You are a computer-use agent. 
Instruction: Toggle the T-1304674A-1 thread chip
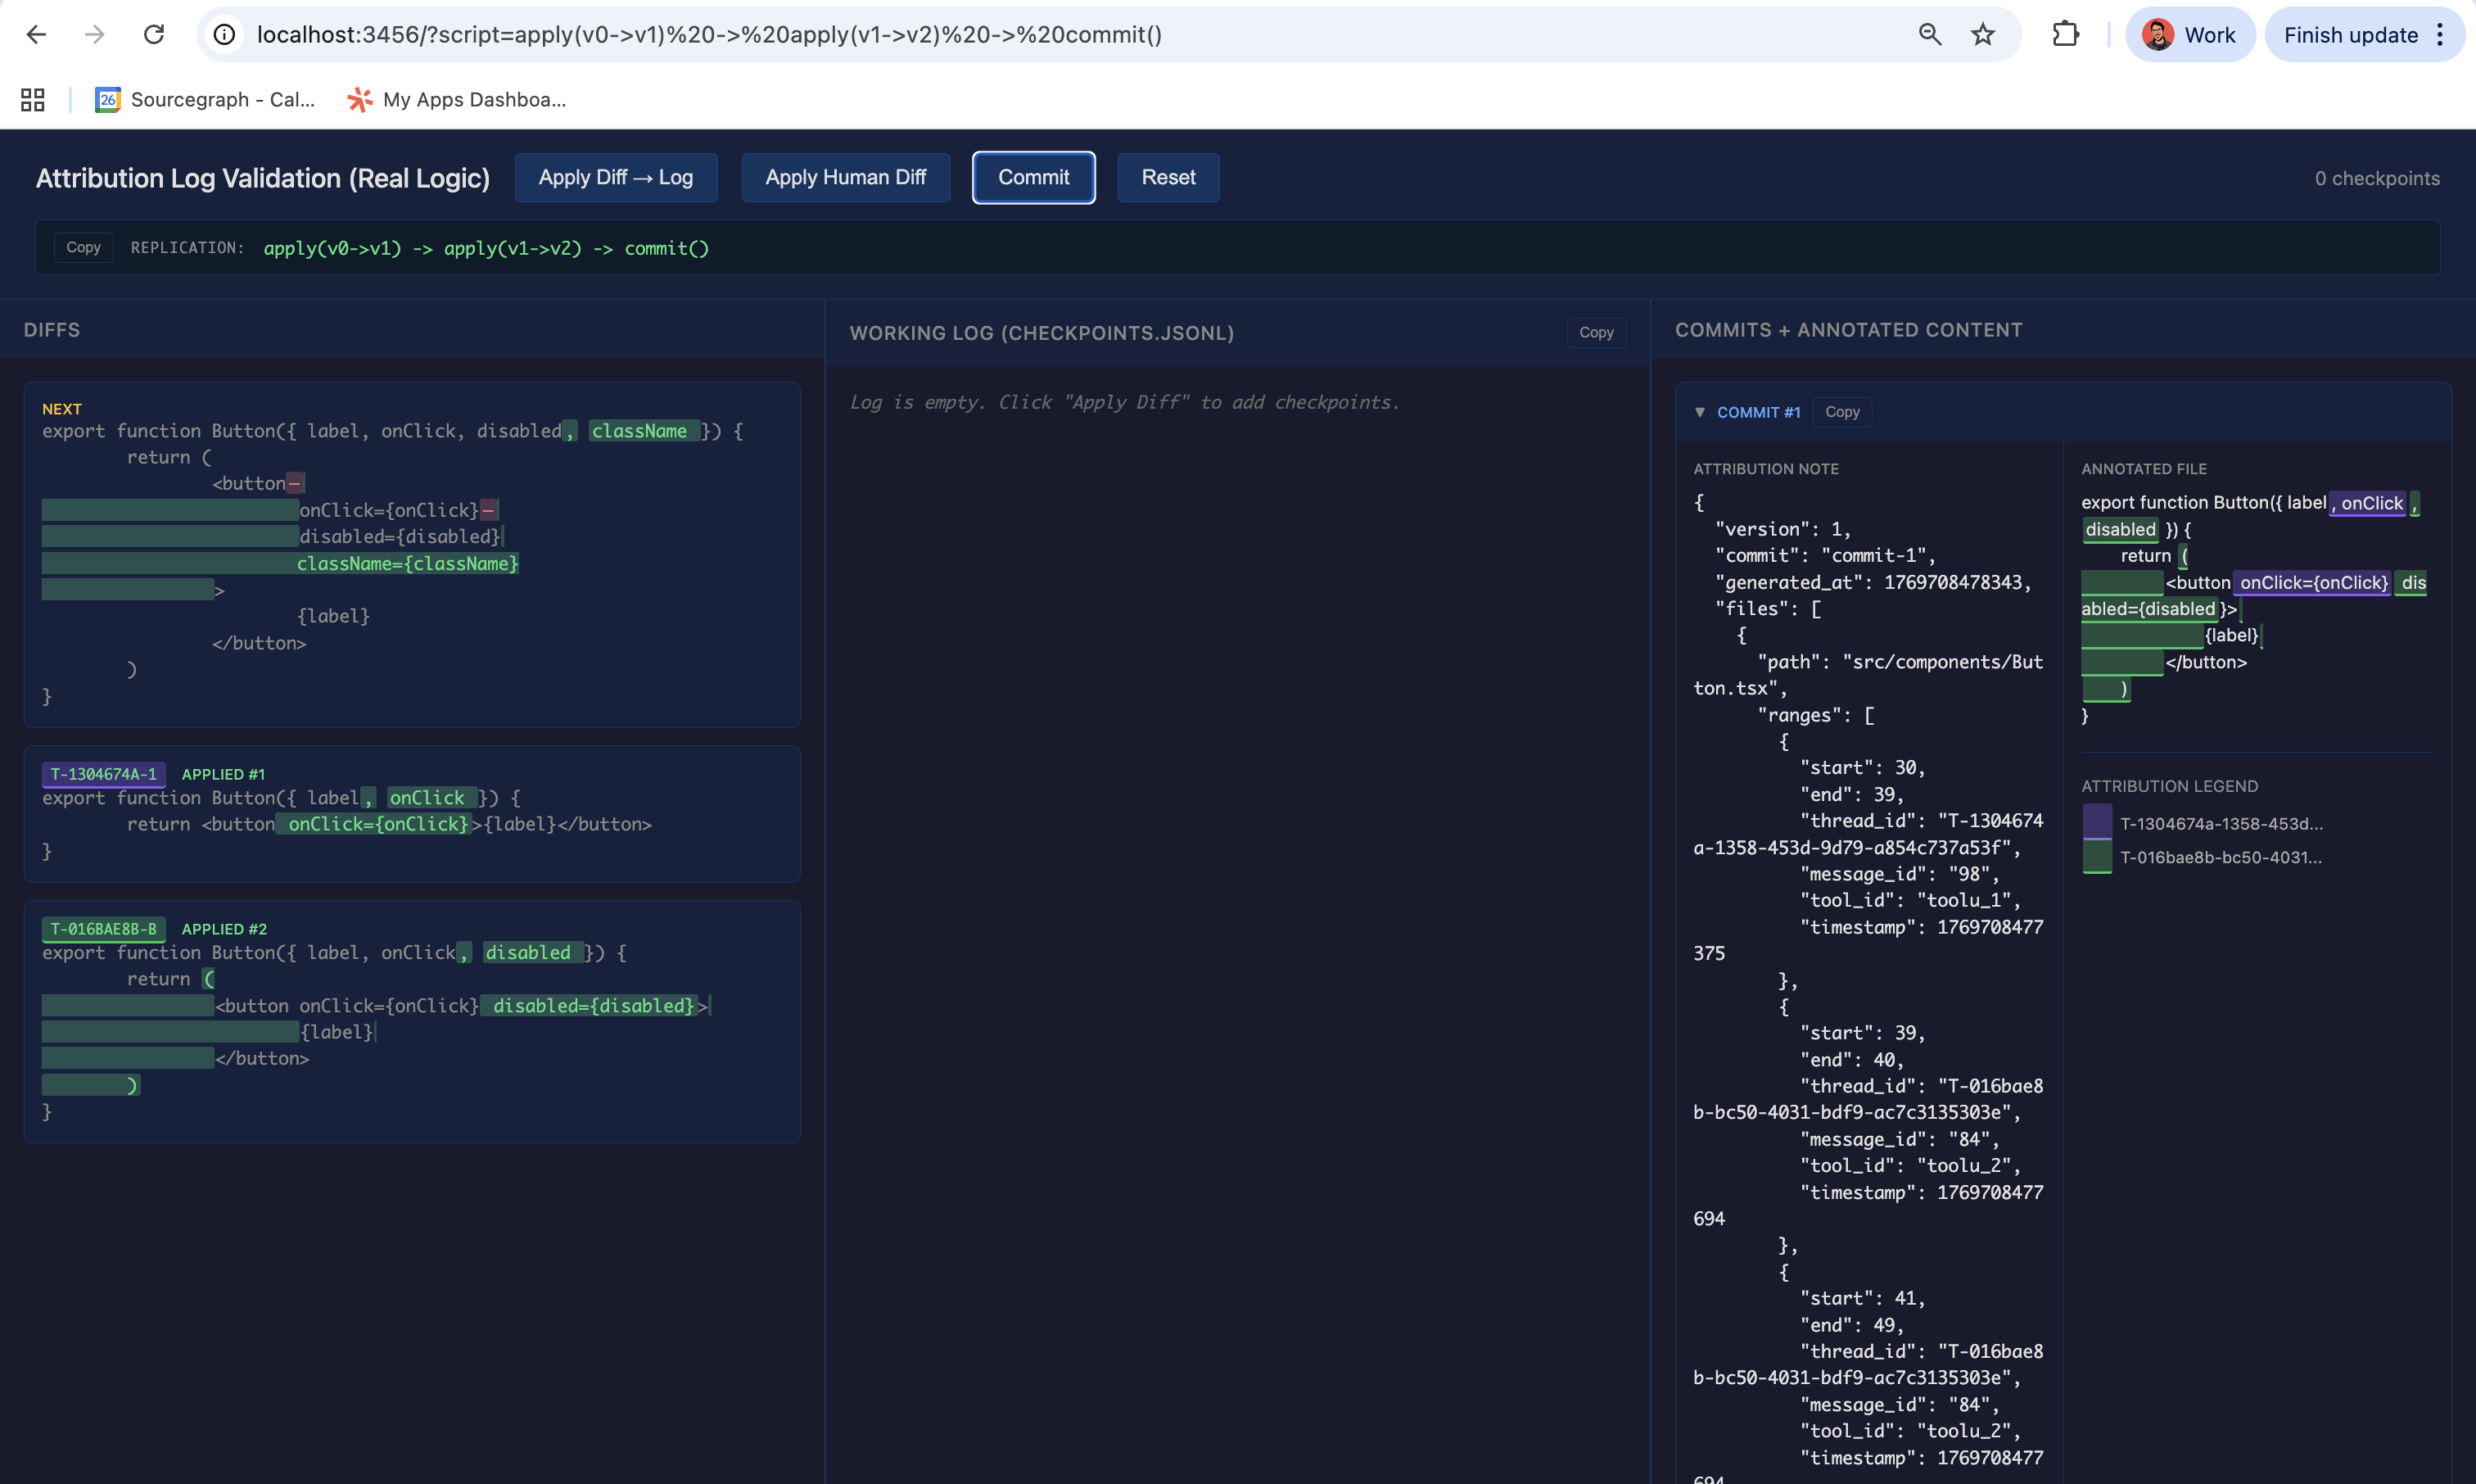pyautogui.click(x=104, y=774)
